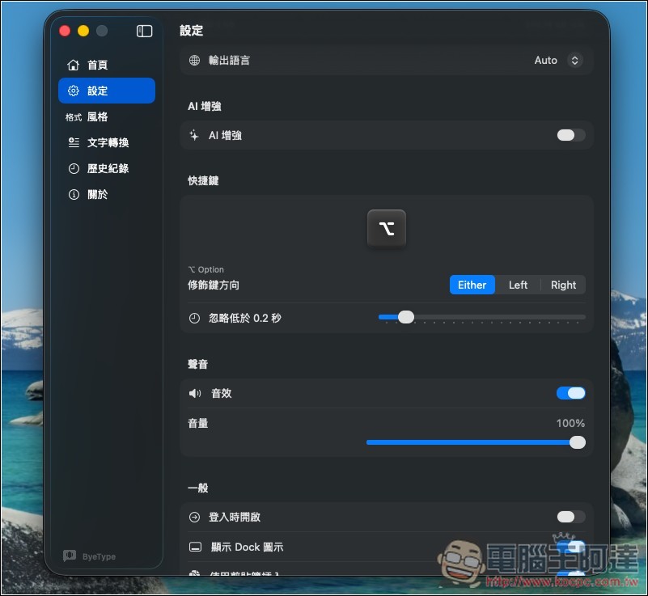
Task: Click the large Option key icon
Action: pos(386,228)
